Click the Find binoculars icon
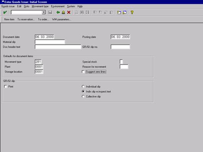 [82, 12]
